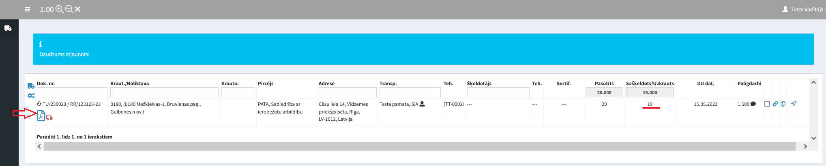The width and height of the screenshot is (826, 166).
Task: Click the vertical scrollbar down arrow
Action: [x=813, y=138]
